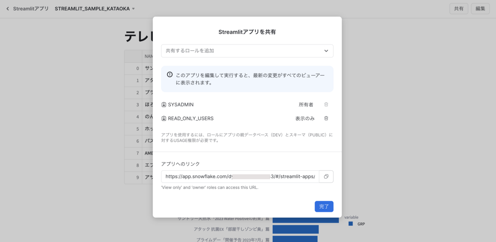This screenshot has height=242, width=496.
Task: Click the 編集 button
Action: click(480, 8)
